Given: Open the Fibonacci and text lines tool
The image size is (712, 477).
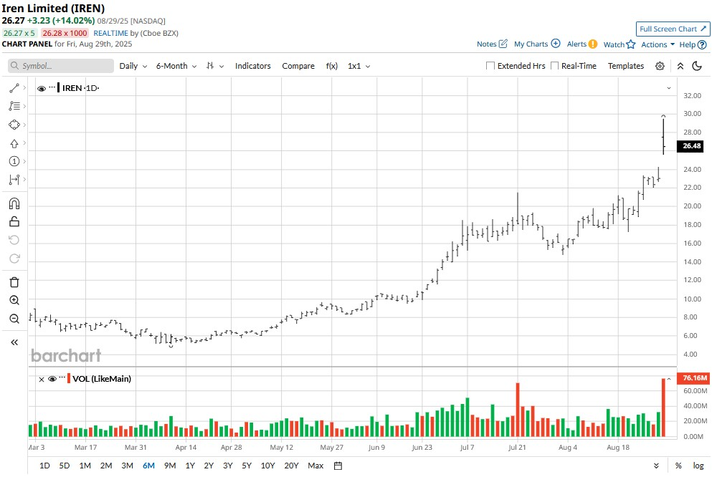Looking at the screenshot, I should pyautogui.click(x=14, y=106).
